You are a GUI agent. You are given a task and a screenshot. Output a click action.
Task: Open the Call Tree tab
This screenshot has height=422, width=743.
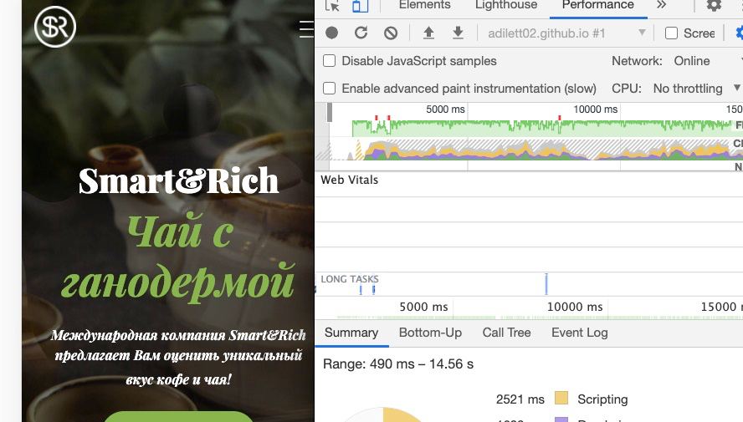pos(506,333)
